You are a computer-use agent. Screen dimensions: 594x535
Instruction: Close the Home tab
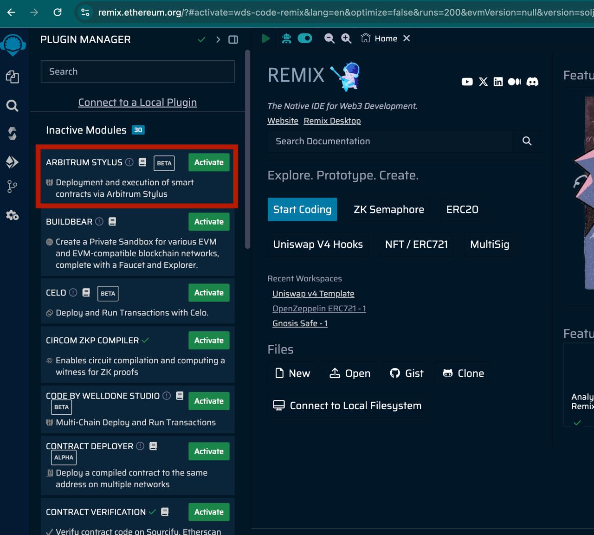(x=407, y=38)
